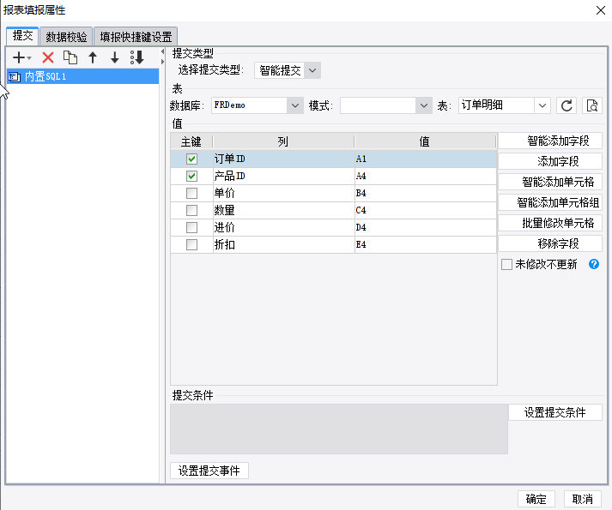Click the add submit item plus icon
Screen dimensions: 612x510
tap(18, 57)
